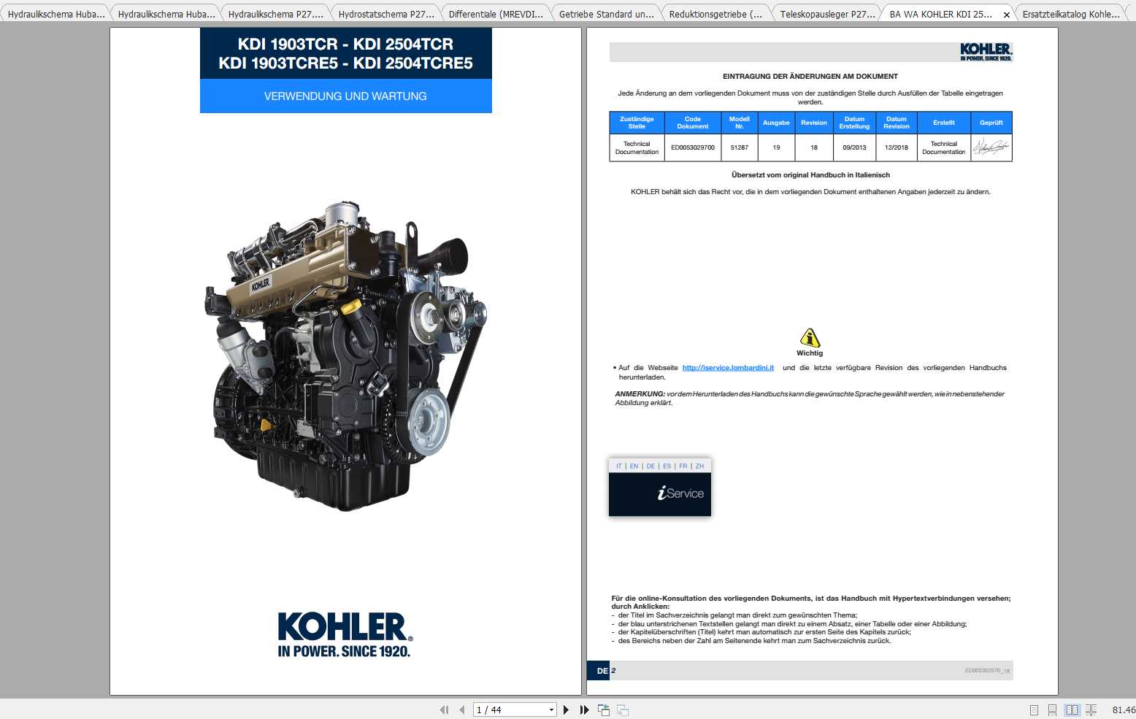
Task: Toggle two-page facing view layout
Action: coord(1072,710)
